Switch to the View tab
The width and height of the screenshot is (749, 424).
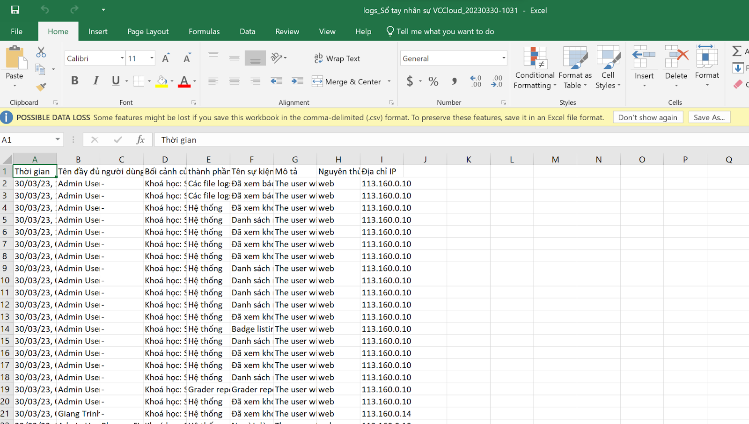click(x=327, y=31)
